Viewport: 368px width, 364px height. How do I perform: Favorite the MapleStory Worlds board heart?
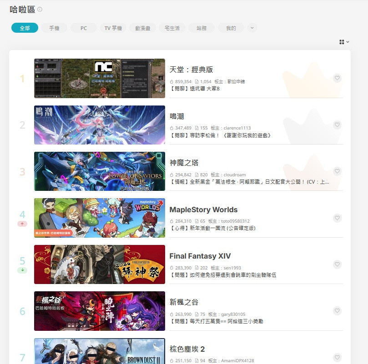coord(337,218)
